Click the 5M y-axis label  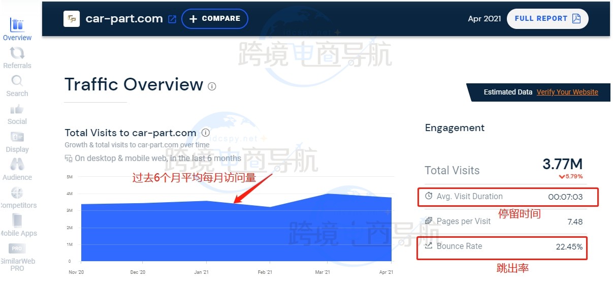pos(70,177)
